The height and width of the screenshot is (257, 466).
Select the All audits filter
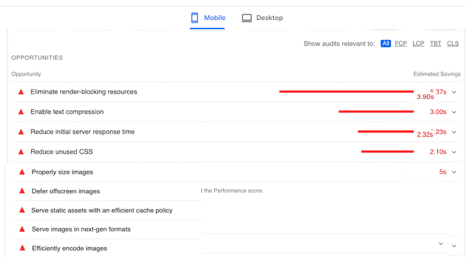(386, 44)
